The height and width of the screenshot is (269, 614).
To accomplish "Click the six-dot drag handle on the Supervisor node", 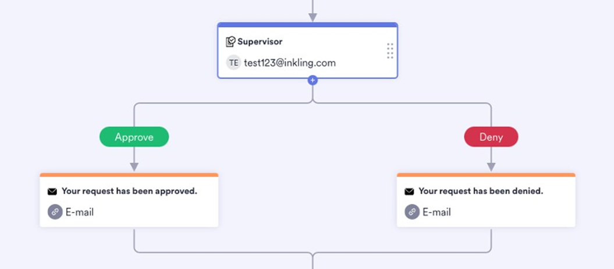I will click(x=390, y=51).
